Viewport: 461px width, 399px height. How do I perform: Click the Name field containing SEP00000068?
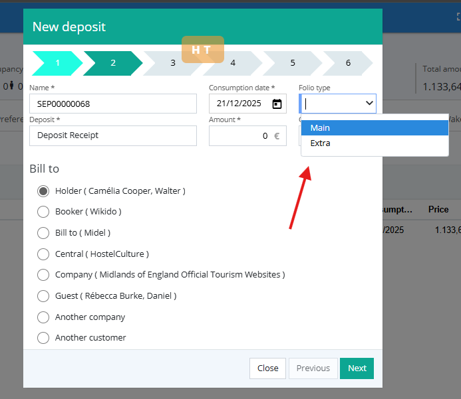(113, 104)
